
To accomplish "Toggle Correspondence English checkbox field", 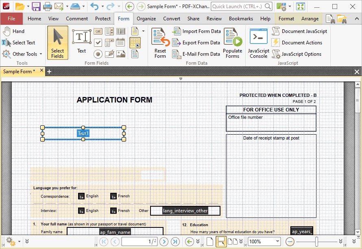I will [81, 197].
